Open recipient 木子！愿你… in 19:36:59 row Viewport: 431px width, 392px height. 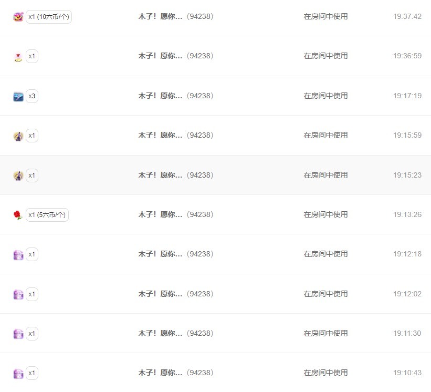[x=160, y=56]
